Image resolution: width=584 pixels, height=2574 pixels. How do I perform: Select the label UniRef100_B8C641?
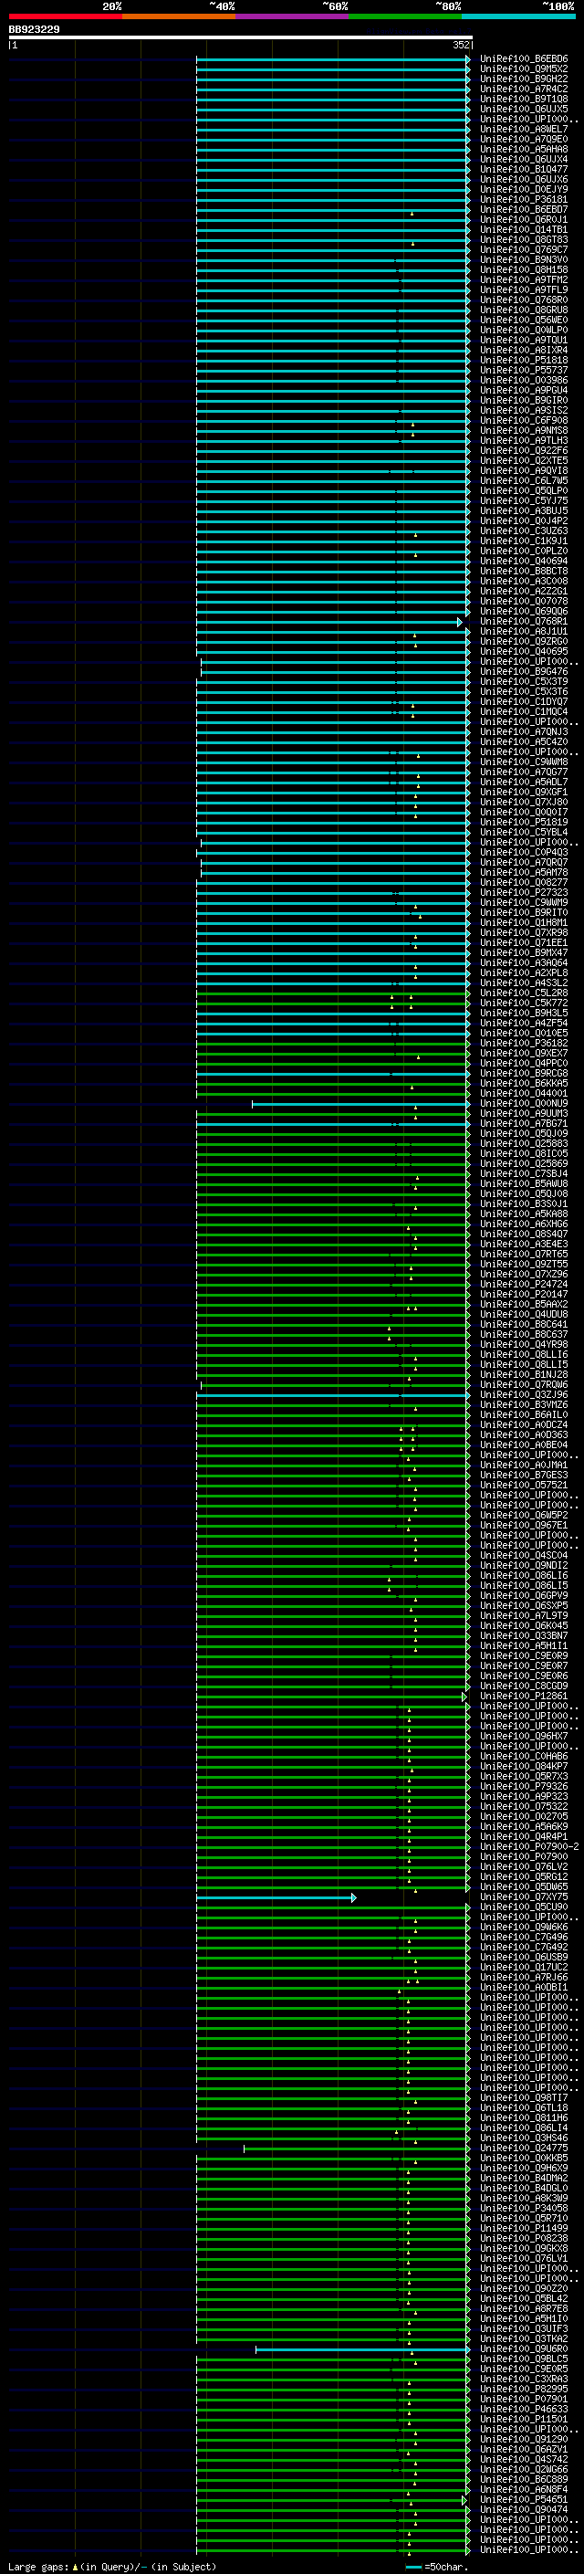[x=524, y=1325]
